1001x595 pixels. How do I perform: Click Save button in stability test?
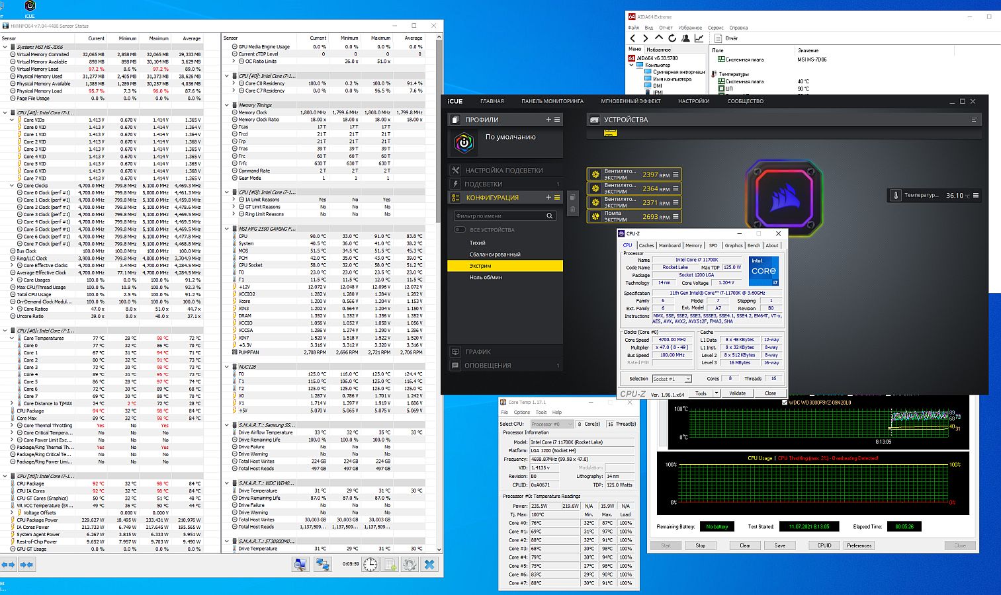[780, 545]
